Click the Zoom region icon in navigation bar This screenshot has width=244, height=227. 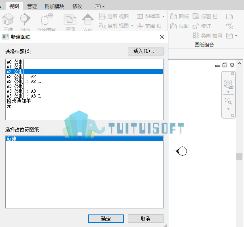click(x=228, y=101)
